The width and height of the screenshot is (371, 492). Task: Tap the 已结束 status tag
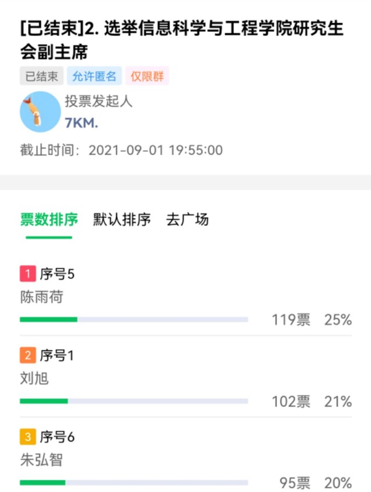41,76
